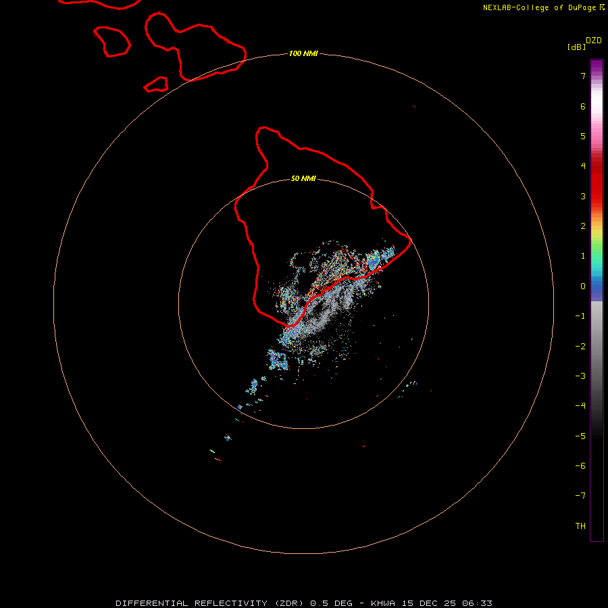Click the 0.5 DEG elevation angle text
The width and height of the screenshot is (608, 608).
click(x=331, y=603)
